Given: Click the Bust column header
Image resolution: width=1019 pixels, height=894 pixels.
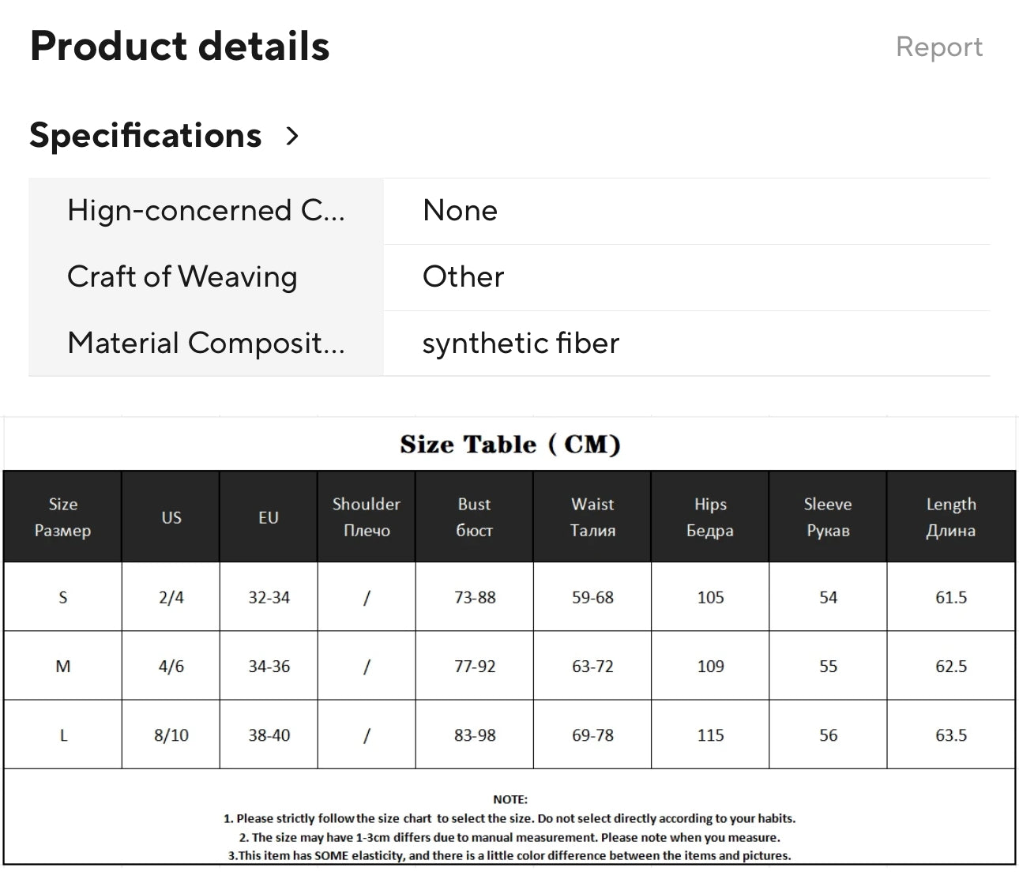Looking at the screenshot, I should pos(474,517).
